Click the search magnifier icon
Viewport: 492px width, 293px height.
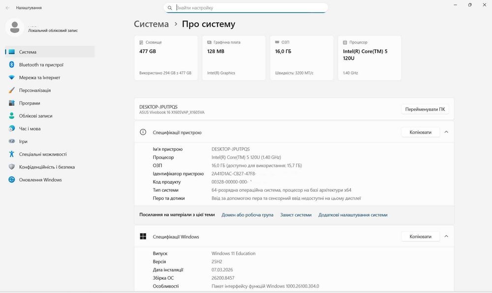(170, 8)
